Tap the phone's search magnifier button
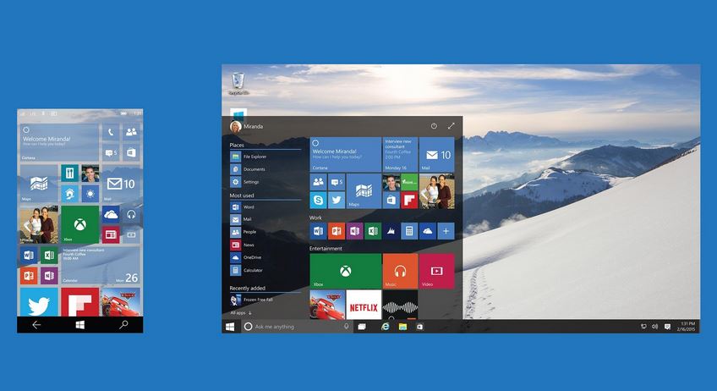 [123, 324]
